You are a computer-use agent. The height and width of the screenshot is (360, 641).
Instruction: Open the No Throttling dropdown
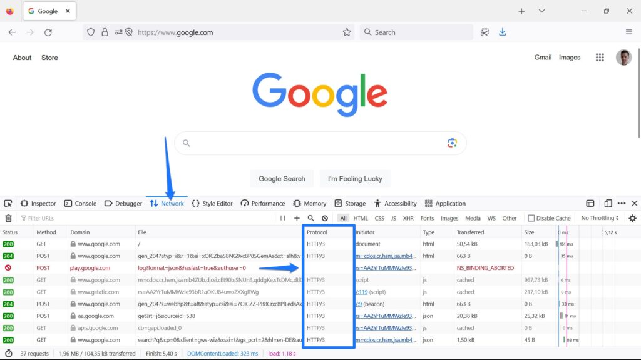point(598,218)
